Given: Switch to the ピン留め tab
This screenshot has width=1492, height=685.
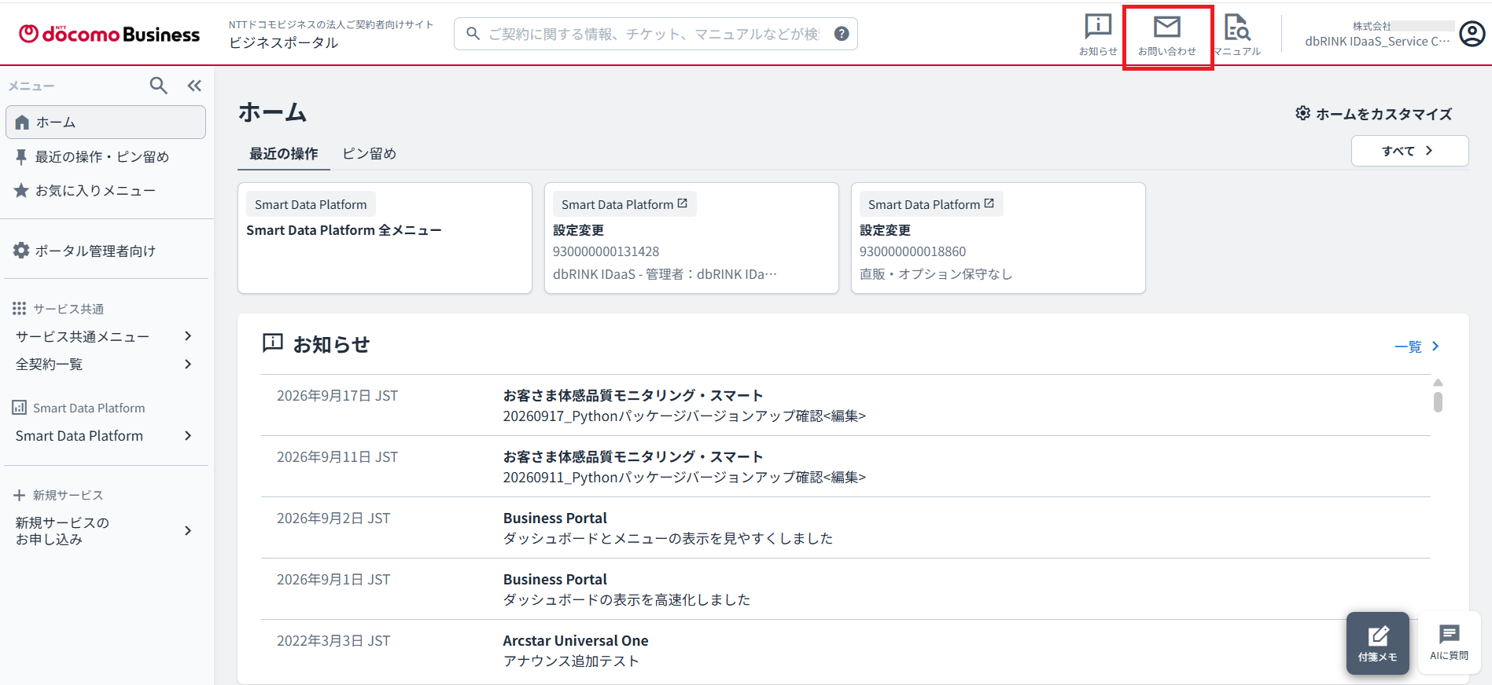Looking at the screenshot, I should pos(370,154).
